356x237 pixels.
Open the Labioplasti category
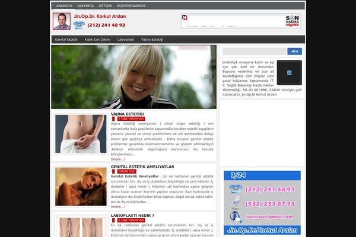click(x=126, y=40)
